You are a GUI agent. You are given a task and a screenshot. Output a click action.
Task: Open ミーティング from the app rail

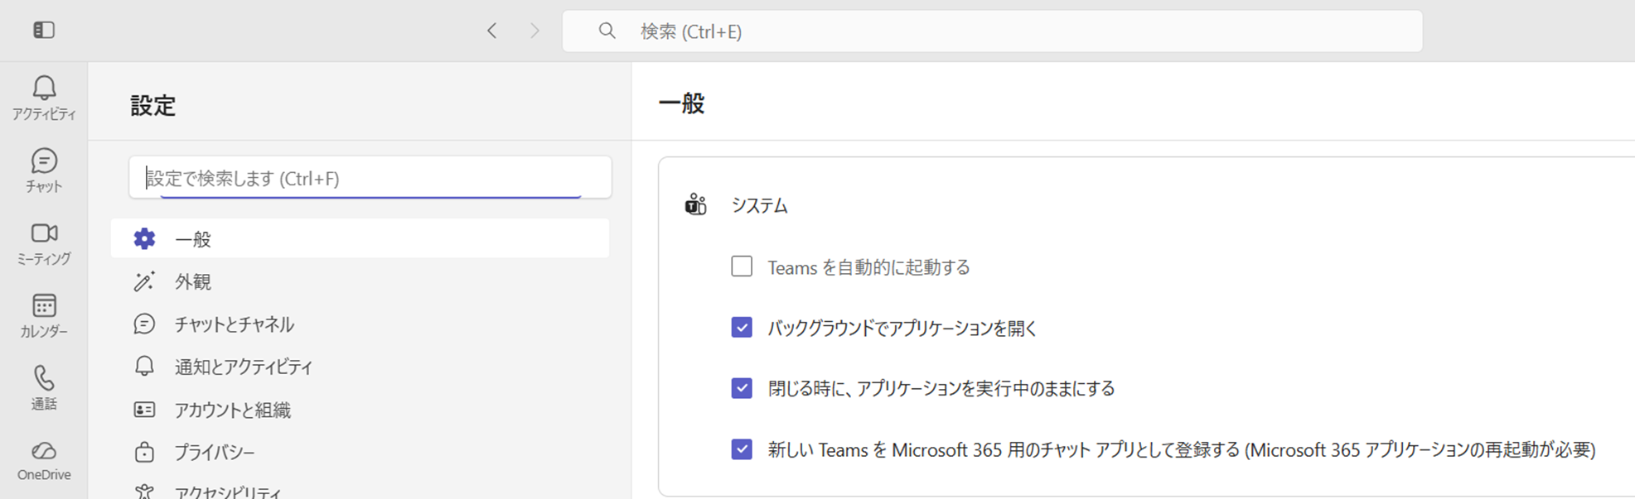tap(44, 243)
